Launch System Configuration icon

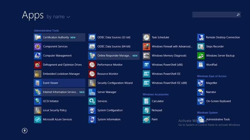pyautogui.click(x=92, y=110)
